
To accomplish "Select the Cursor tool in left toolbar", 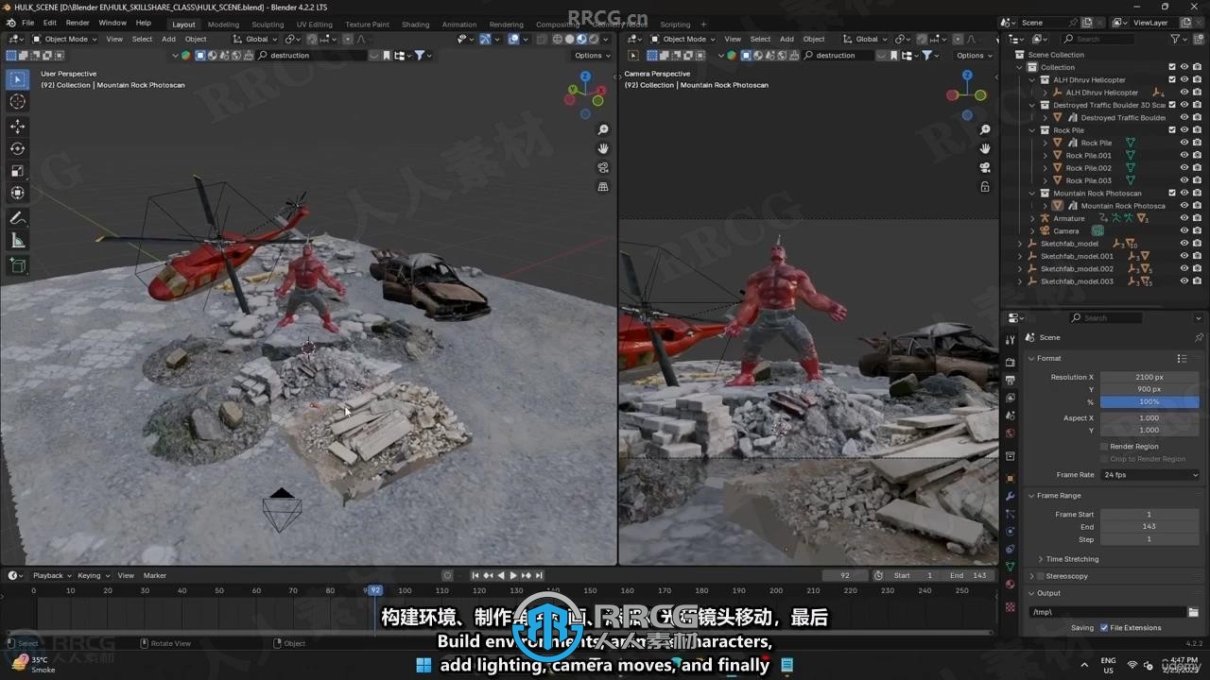I will 17,101.
